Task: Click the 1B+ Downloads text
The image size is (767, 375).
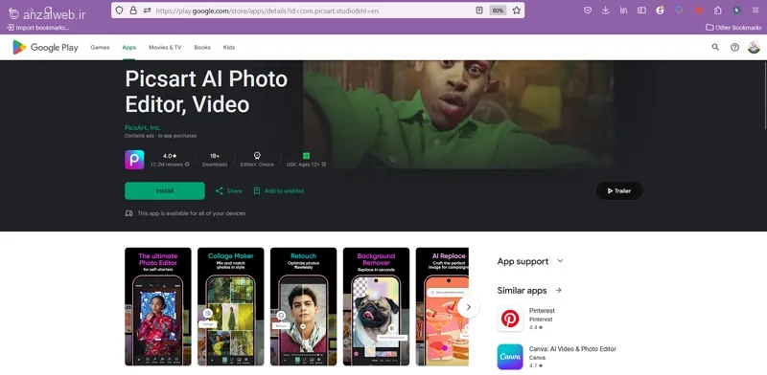Action: click(215, 160)
